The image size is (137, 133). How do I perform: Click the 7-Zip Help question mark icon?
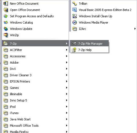point(74,50)
